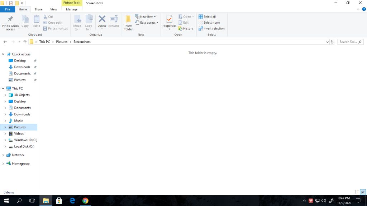367x206 pixels.
Task: Select Desktop under Quick access
Action: pos(20,61)
